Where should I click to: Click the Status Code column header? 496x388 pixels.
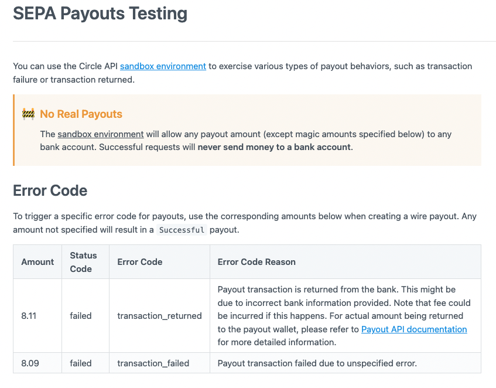point(83,262)
